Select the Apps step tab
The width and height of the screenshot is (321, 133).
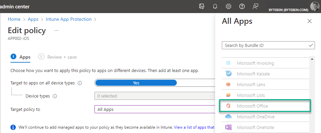coord(21,57)
